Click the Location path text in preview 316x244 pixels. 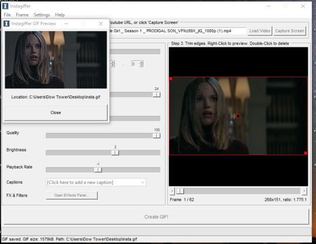[56, 97]
